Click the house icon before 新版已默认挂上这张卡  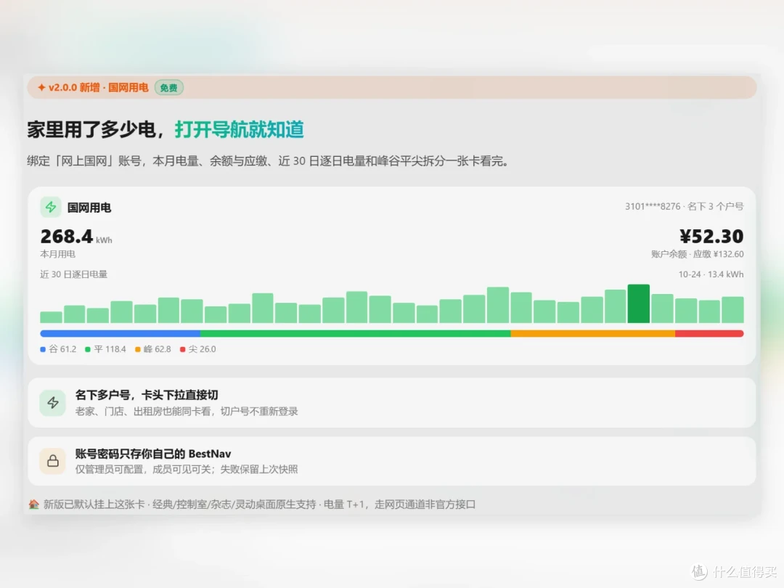34,504
